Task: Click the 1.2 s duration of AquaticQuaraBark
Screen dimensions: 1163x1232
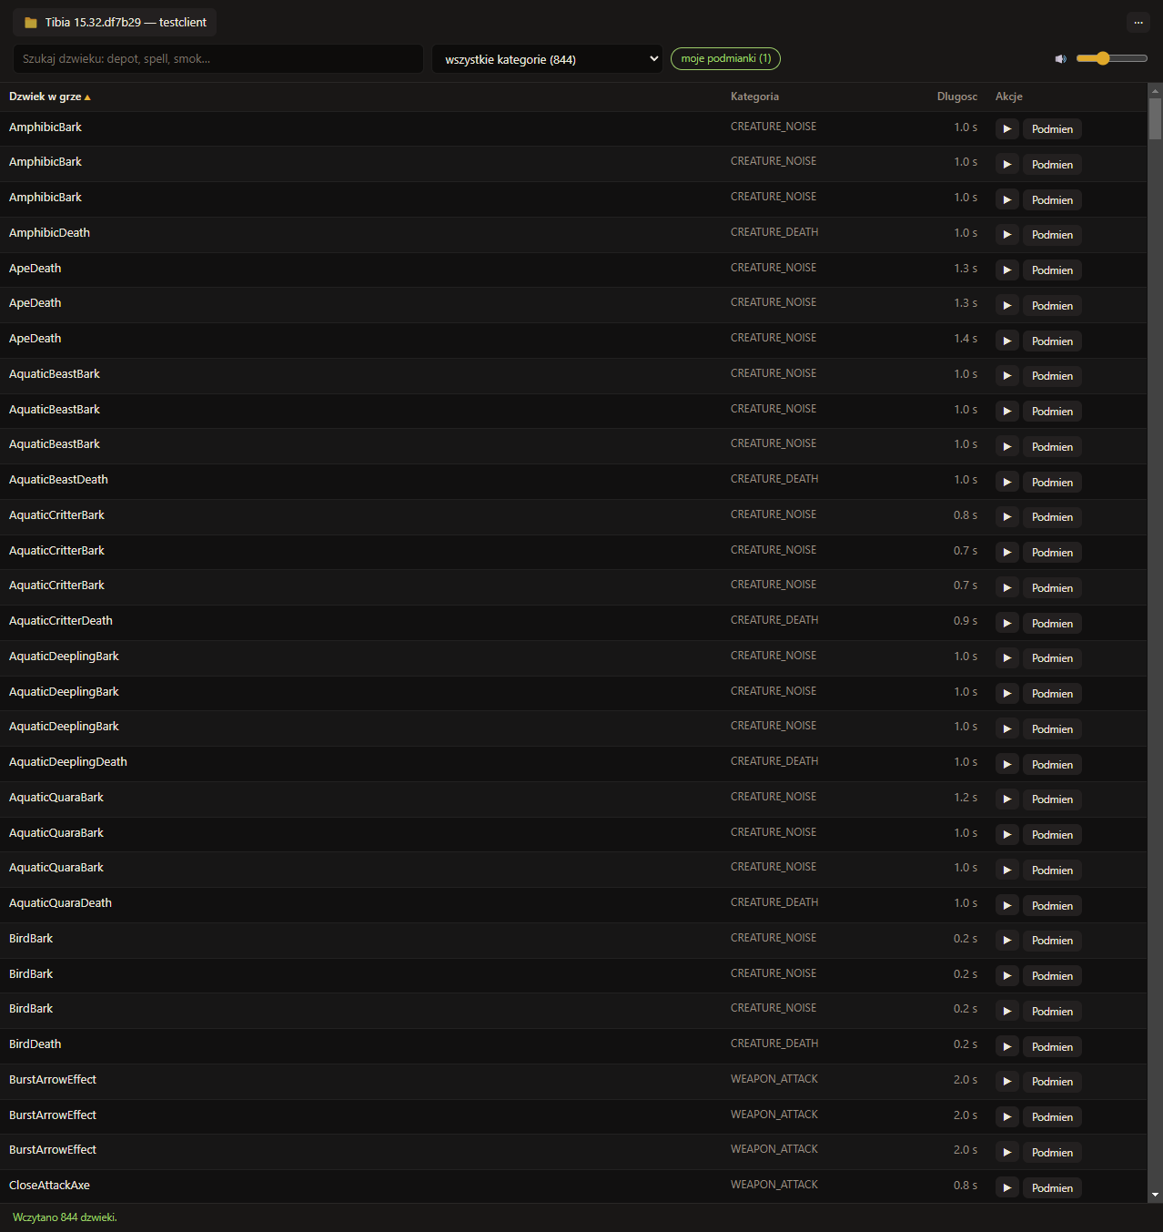Action: click(x=966, y=798)
